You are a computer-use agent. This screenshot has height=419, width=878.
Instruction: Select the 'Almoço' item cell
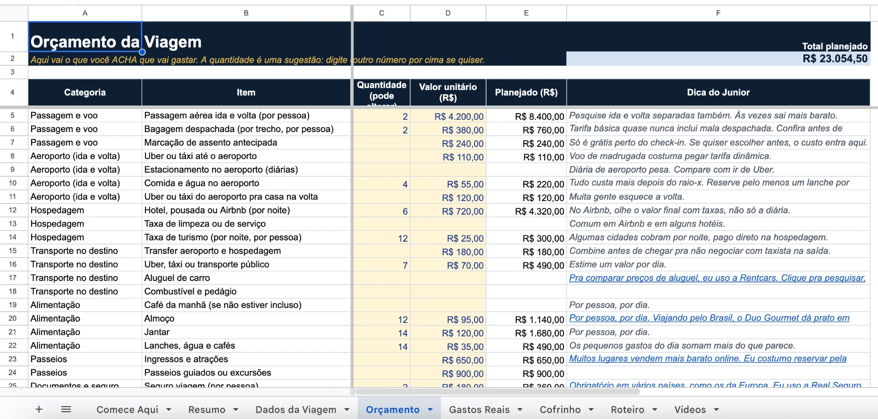point(246,318)
